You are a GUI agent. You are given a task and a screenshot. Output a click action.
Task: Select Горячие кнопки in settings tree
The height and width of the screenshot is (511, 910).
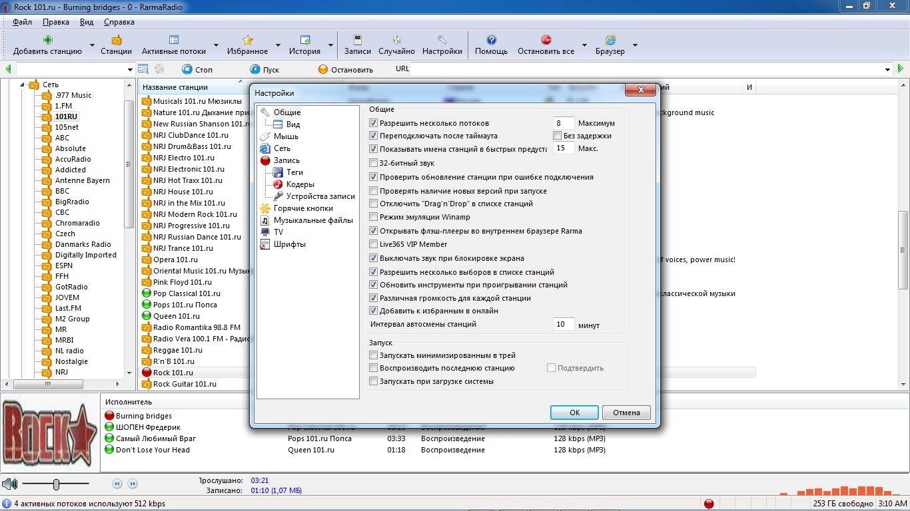tap(303, 208)
